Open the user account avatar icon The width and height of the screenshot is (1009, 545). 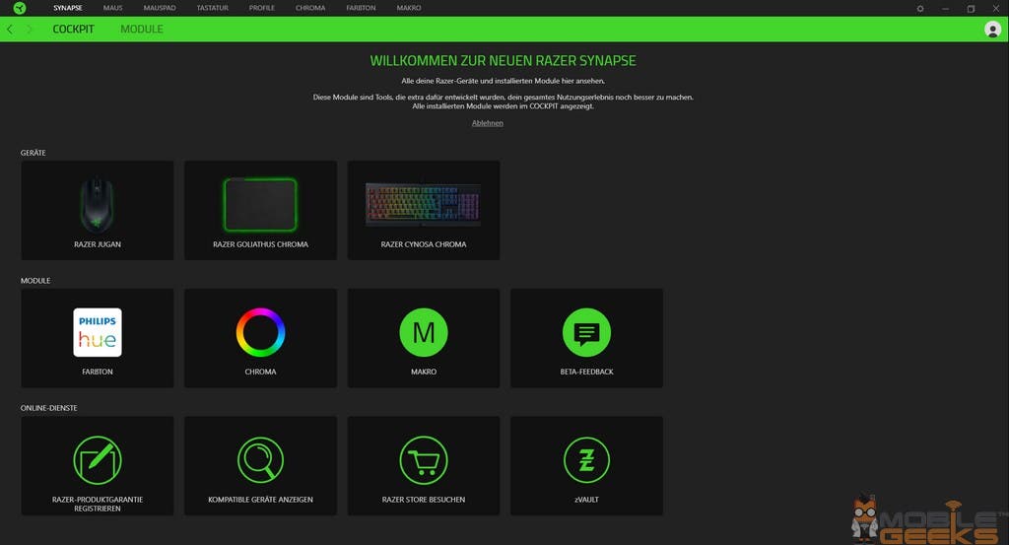pyautogui.click(x=992, y=29)
